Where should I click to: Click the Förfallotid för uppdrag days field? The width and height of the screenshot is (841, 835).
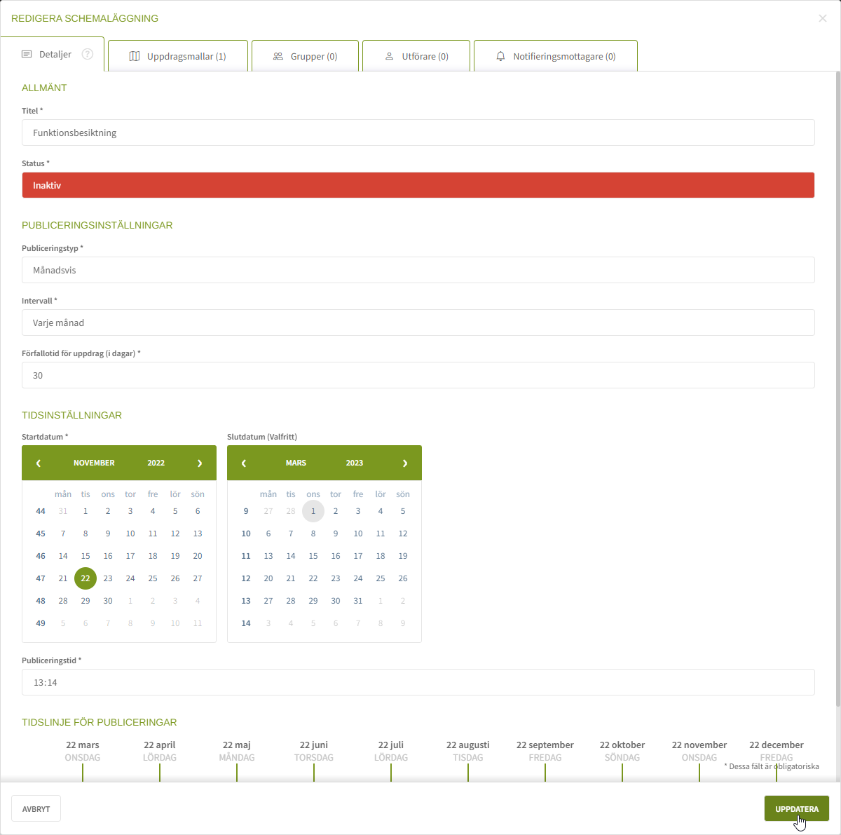[x=418, y=375]
